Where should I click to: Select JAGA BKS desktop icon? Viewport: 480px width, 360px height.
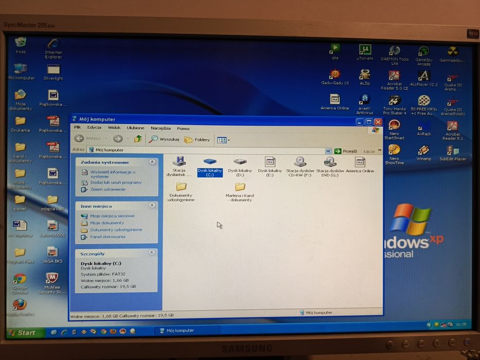tap(52, 255)
